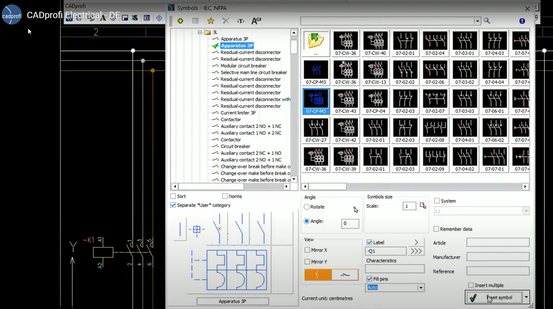Enable the Insert multiple checkbox
Image resolution: width=553 pixels, height=309 pixels.
pos(471,285)
